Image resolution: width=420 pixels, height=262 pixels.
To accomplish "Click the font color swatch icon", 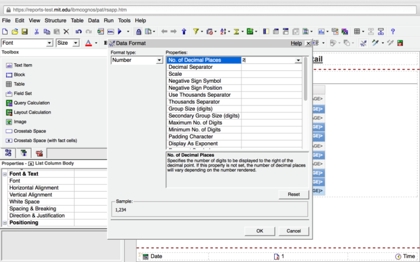I will (88, 43).
